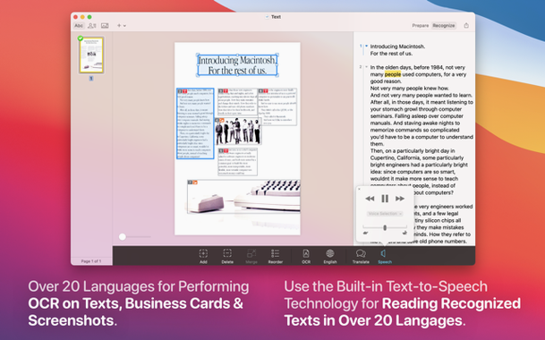Click red text-type badge on region 2
The height and width of the screenshot is (340, 545).
point(185,91)
